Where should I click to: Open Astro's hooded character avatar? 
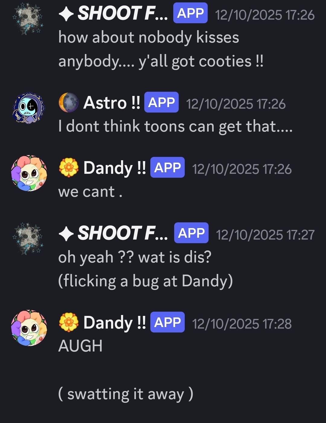pyautogui.click(x=29, y=108)
